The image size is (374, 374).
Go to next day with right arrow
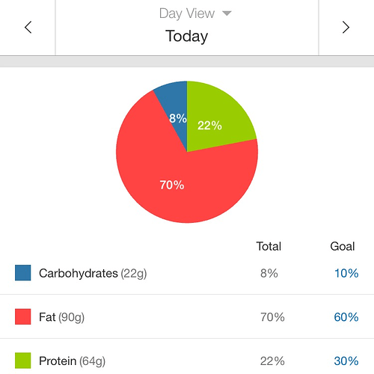pos(346,27)
